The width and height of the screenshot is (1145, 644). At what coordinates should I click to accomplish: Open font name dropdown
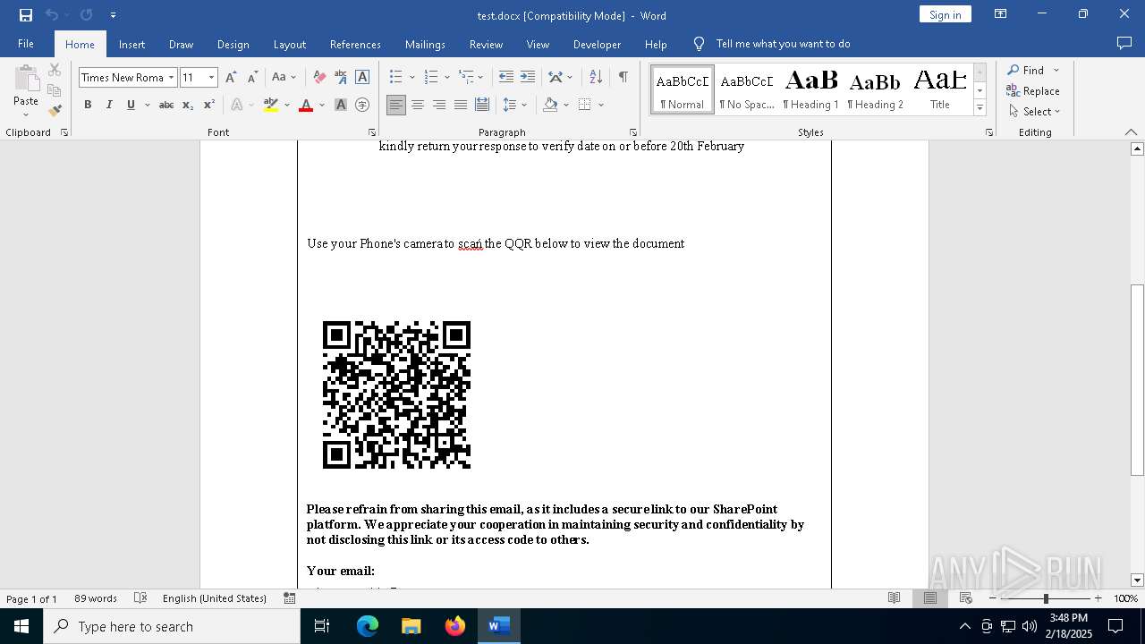[x=171, y=78]
